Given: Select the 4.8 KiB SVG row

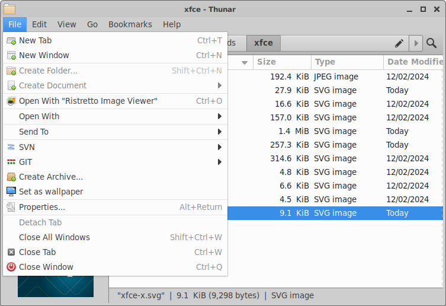Looking at the screenshot, I should [x=335, y=173].
